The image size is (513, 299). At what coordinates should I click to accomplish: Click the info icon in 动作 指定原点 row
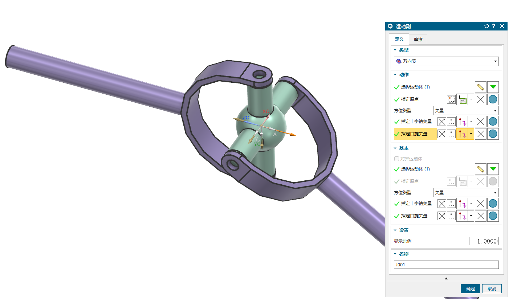[493, 99]
